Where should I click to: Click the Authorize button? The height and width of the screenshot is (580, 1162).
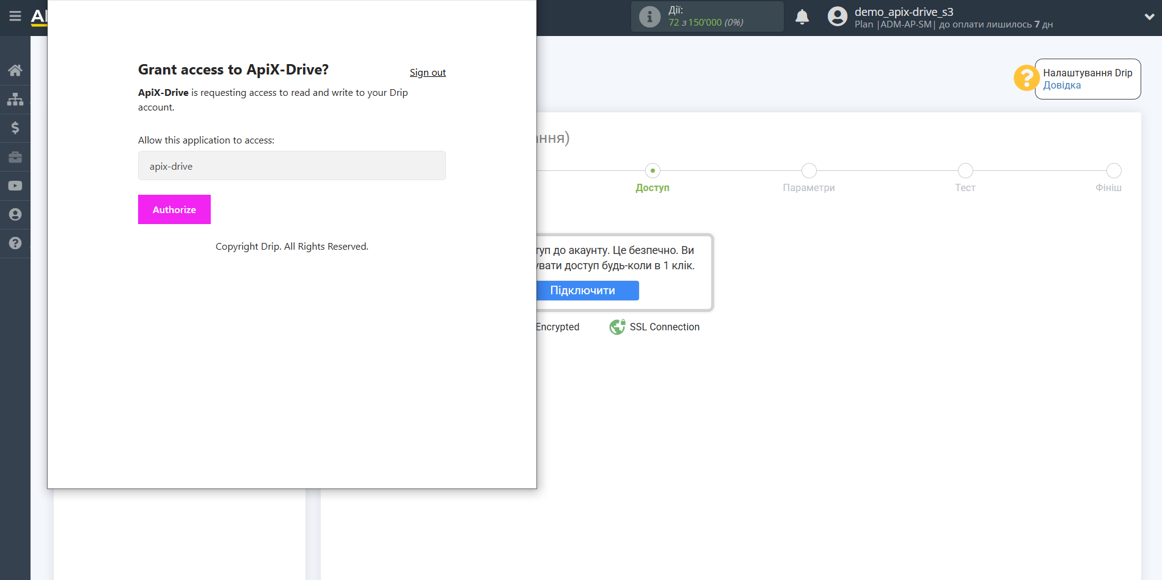coord(174,209)
